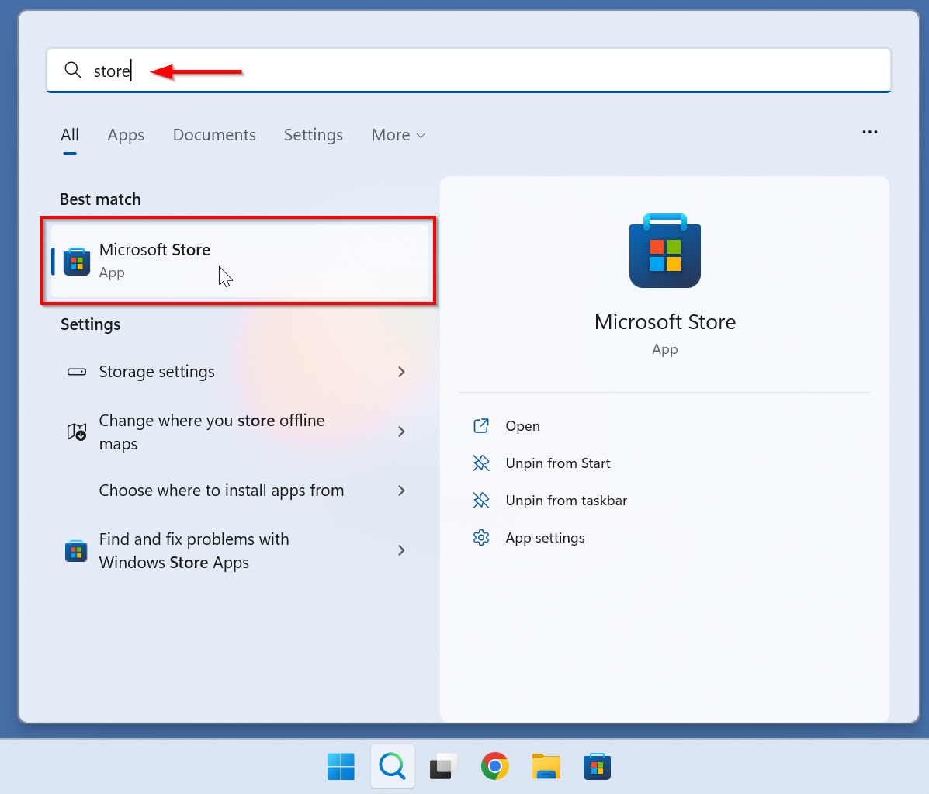This screenshot has width=929, height=794.
Task: Expand the Windows Store Apps result chevron
Action: (x=401, y=550)
